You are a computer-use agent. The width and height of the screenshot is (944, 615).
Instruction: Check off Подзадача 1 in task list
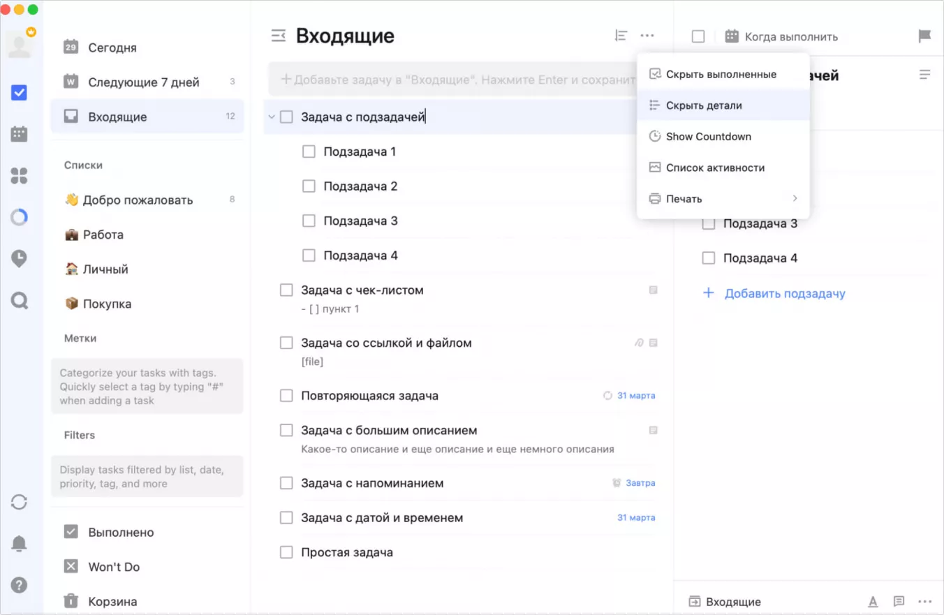coord(309,151)
